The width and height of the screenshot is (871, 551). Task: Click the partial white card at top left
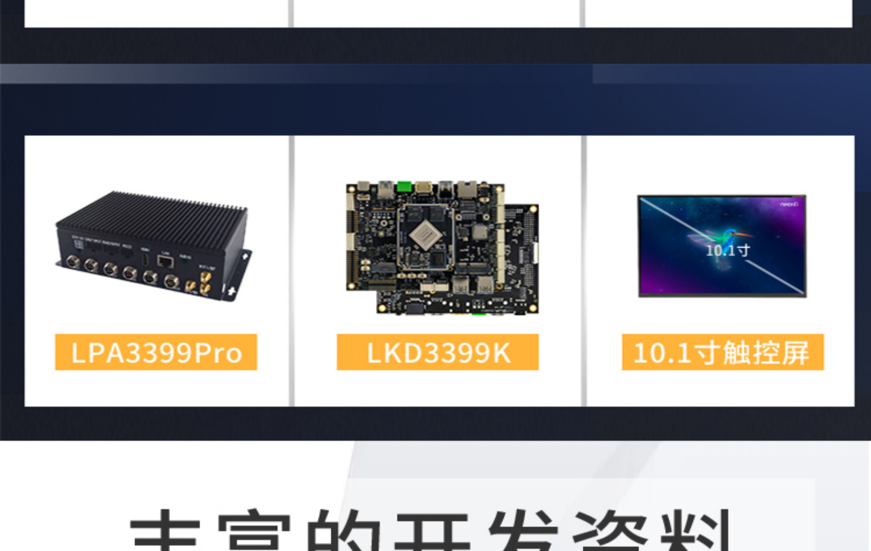[x=157, y=13]
